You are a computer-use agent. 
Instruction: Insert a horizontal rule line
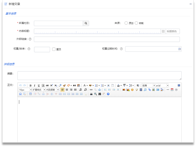tap(168, 90)
